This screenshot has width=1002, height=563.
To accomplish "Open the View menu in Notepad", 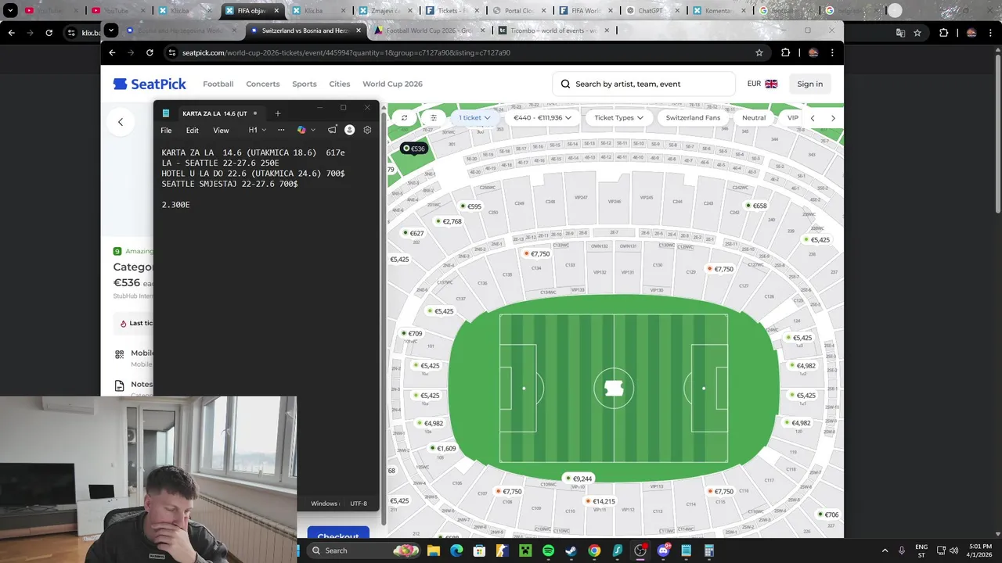I will pos(222,131).
